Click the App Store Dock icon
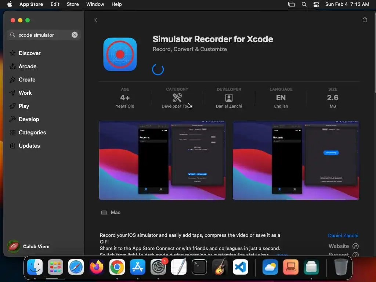The height and width of the screenshot is (282, 376). [138, 267]
